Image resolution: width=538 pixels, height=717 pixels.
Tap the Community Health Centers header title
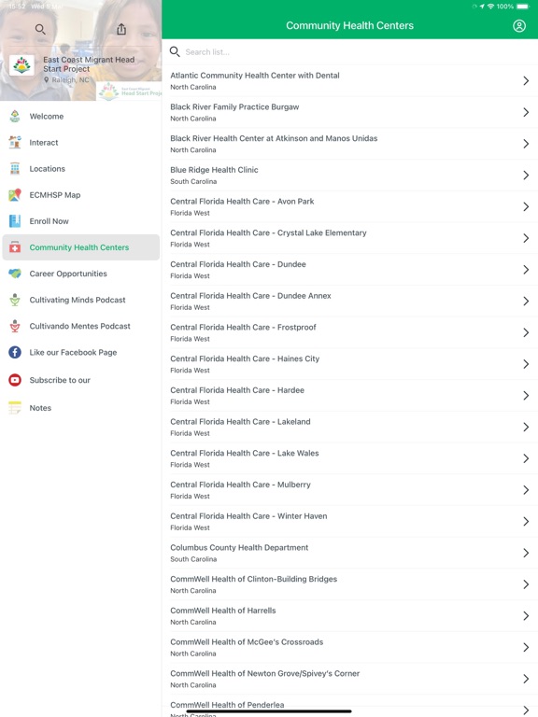pyautogui.click(x=350, y=25)
